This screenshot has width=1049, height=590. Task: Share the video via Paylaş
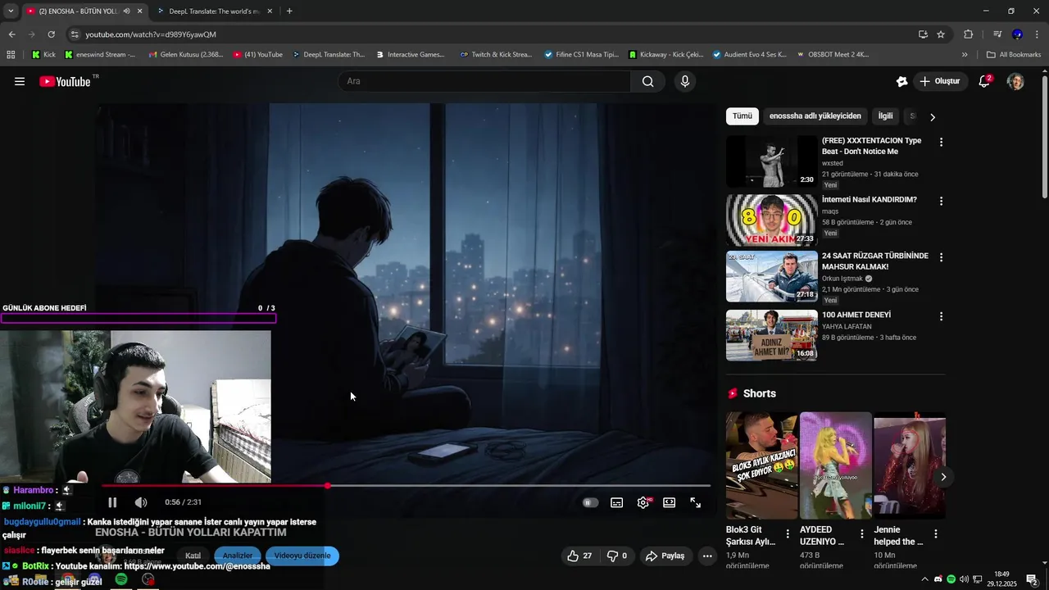pyautogui.click(x=665, y=556)
